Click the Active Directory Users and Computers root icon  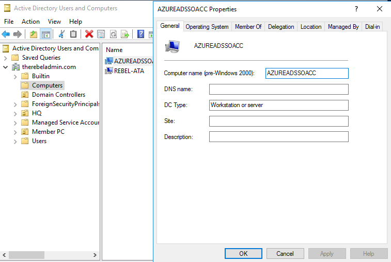(x=6, y=48)
